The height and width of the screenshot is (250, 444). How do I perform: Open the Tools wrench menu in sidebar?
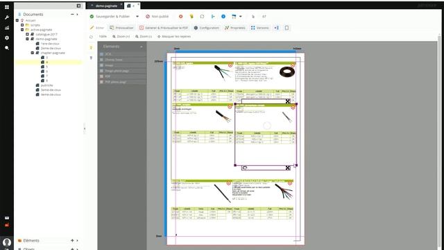7,17
